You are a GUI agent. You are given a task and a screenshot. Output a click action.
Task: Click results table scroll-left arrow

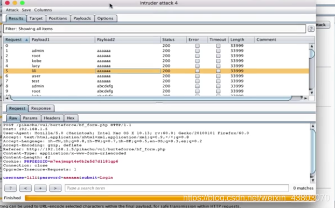[7, 98]
